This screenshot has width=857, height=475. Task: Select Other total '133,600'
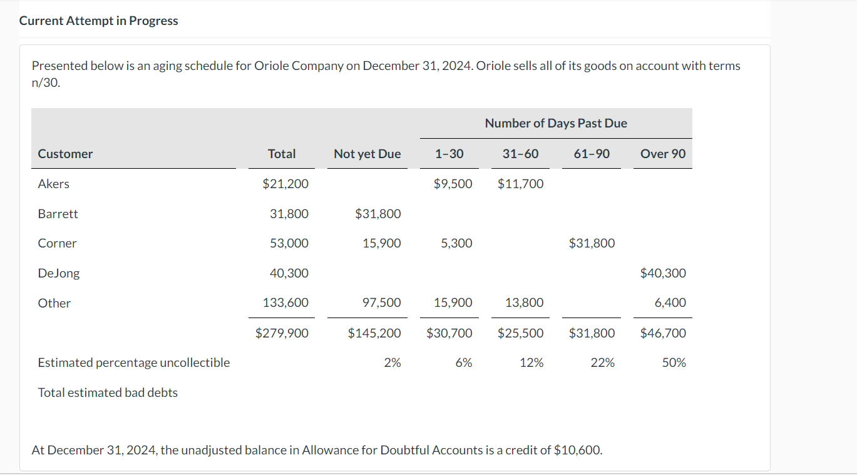[x=286, y=303]
